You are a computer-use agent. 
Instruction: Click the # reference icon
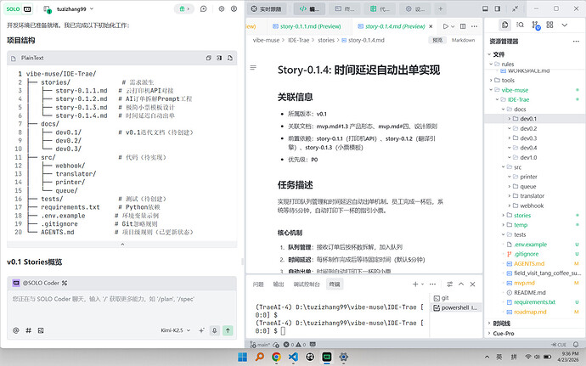pyautogui.click(x=28, y=330)
